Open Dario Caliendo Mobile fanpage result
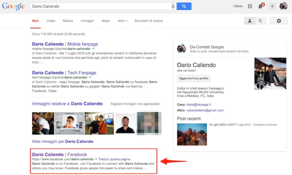 click(65, 44)
